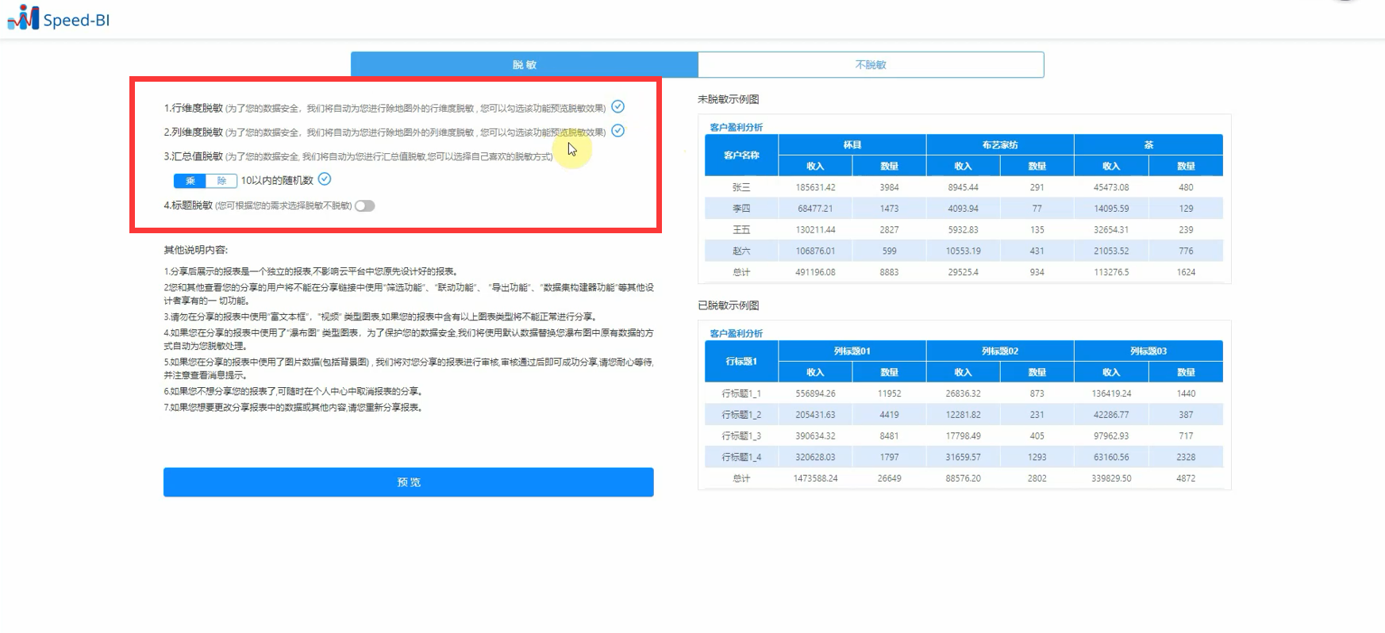
Task: Click the Speed-BI logo icon
Action: tap(23, 17)
